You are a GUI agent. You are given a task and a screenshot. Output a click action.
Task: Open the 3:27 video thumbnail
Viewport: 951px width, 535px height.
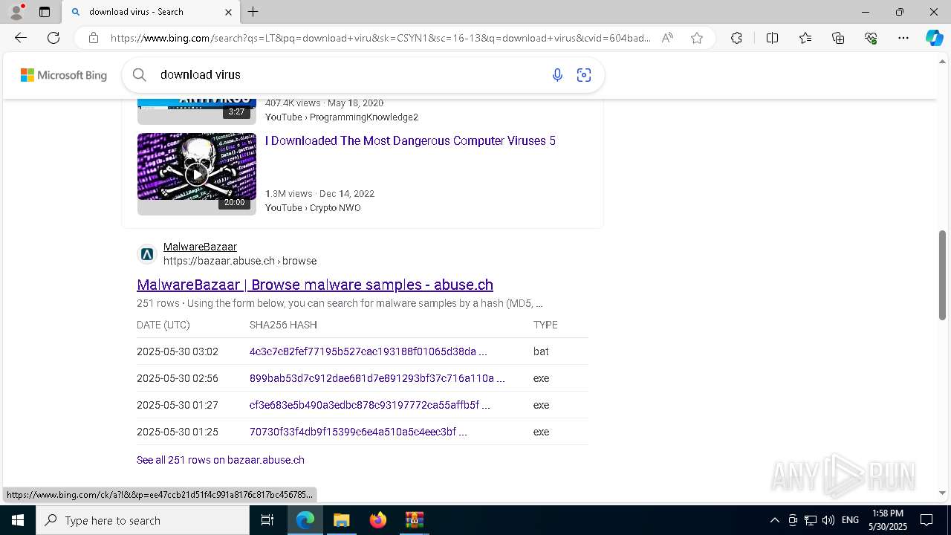[x=196, y=111]
